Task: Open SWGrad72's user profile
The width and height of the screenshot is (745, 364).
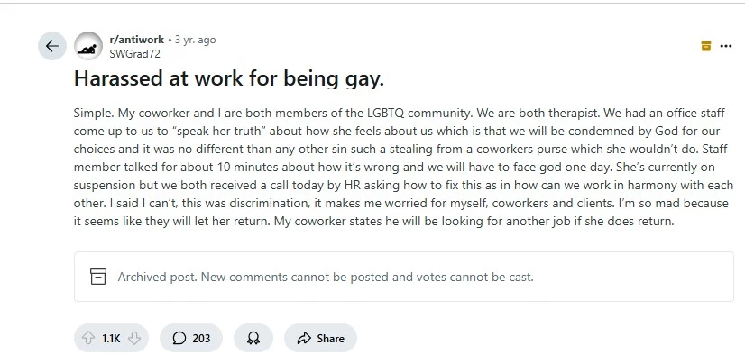Action: pyautogui.click(x=134, y=54)
